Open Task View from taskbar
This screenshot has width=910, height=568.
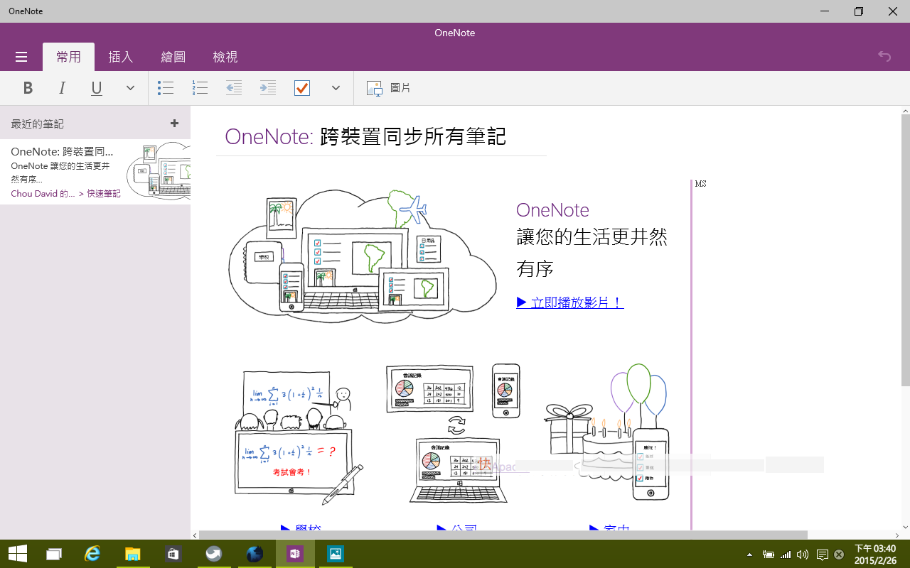tap(55, 554)
